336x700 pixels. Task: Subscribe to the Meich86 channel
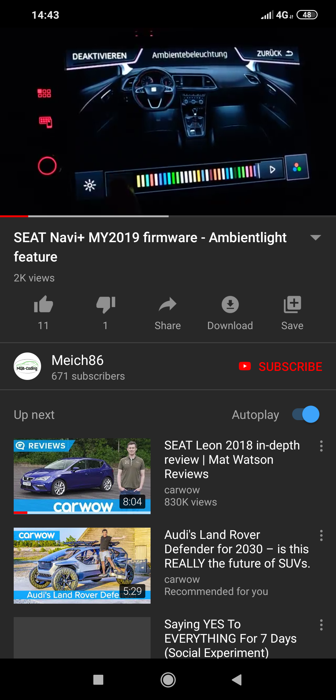(x=280, y=367)
